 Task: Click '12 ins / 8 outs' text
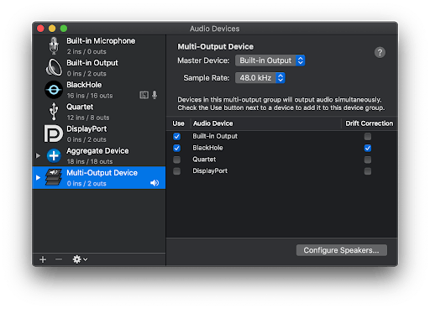(x=88, y=118)
